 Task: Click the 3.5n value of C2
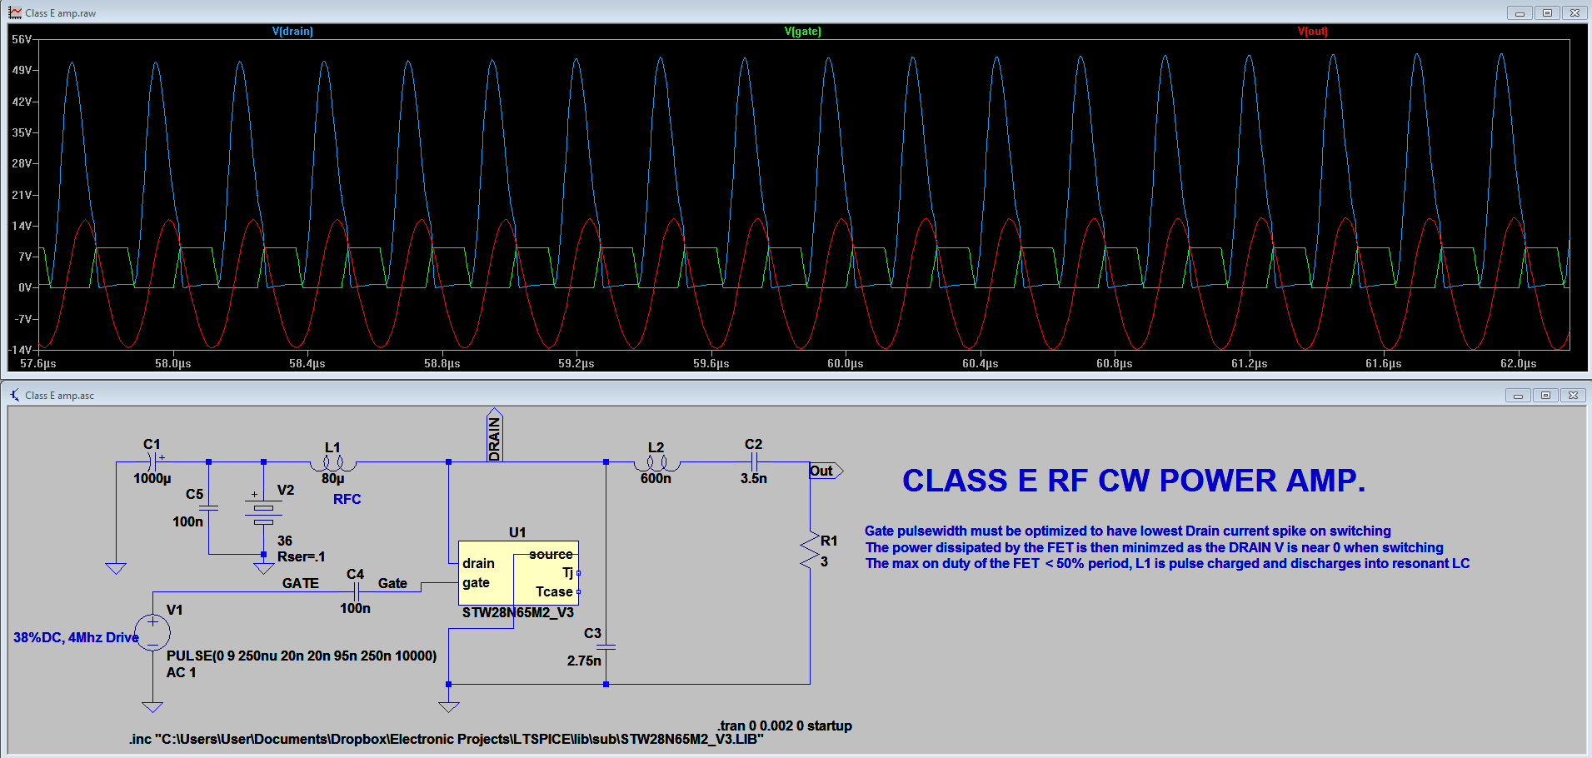click(754, 478)
